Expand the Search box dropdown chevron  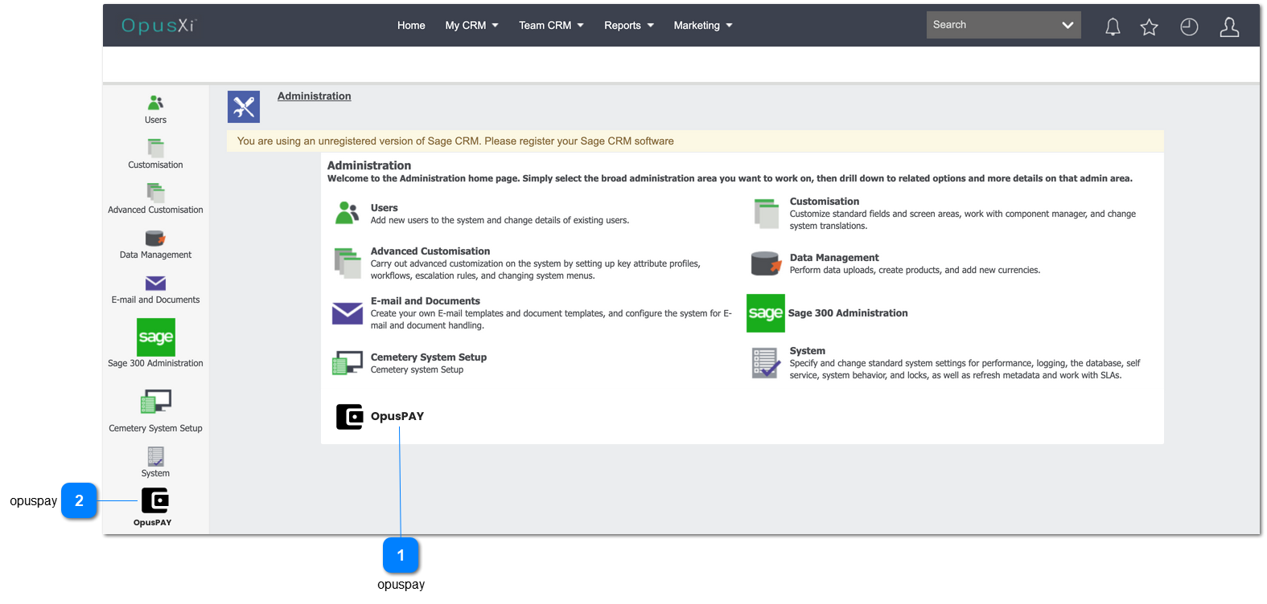tap(1067, 25)
